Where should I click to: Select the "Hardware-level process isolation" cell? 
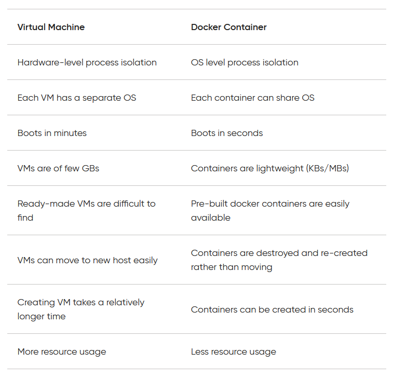(x=87, y=62)
